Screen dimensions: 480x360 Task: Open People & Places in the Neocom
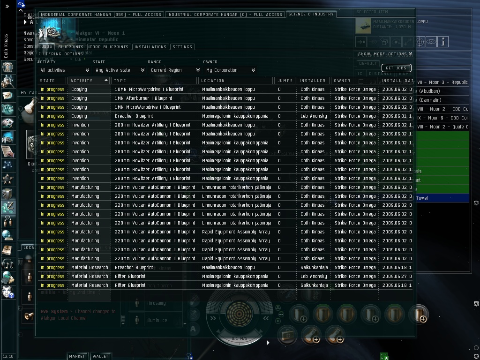point(7,81)
